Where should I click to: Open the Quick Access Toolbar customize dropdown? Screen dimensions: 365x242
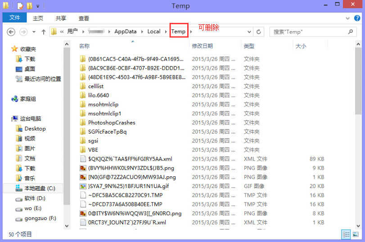pos(38,6)
